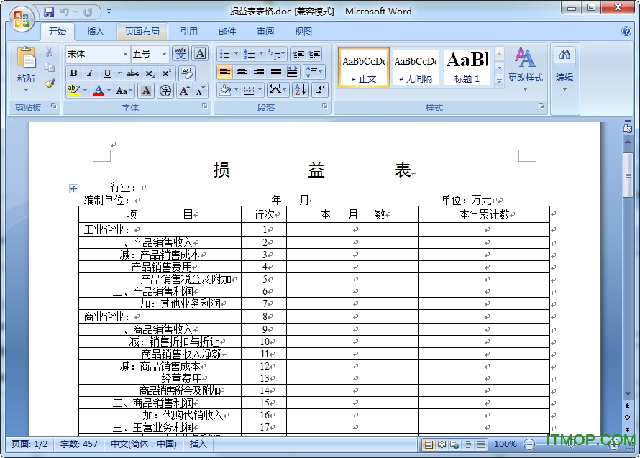The width and height of the screenshot is (640, 458).
Task: Click the Cut scissors icon
Action: tap(50, 52)
